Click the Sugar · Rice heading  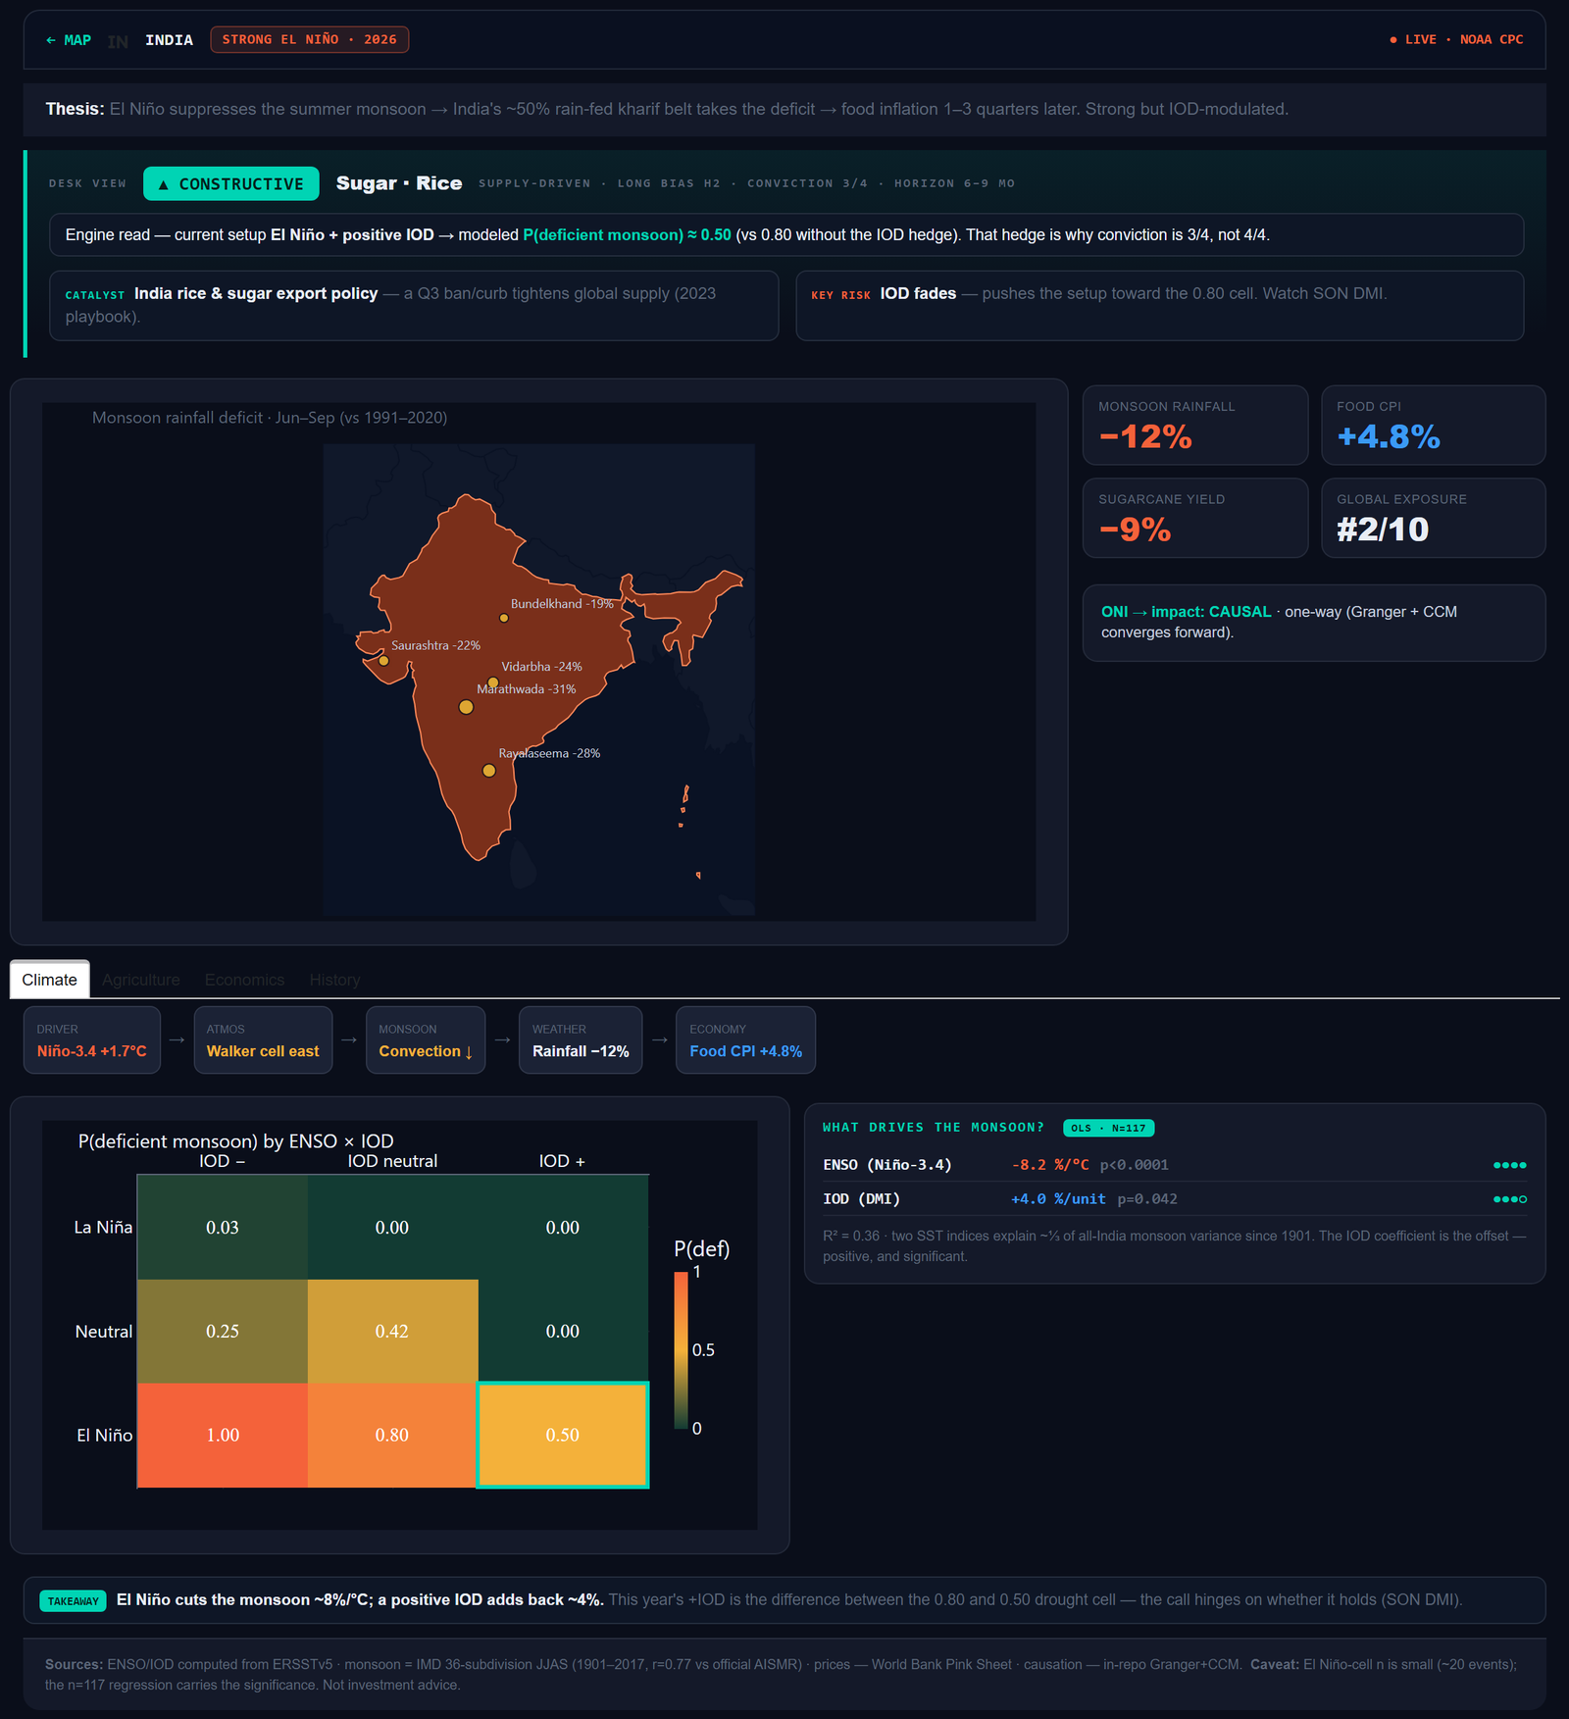399,183
